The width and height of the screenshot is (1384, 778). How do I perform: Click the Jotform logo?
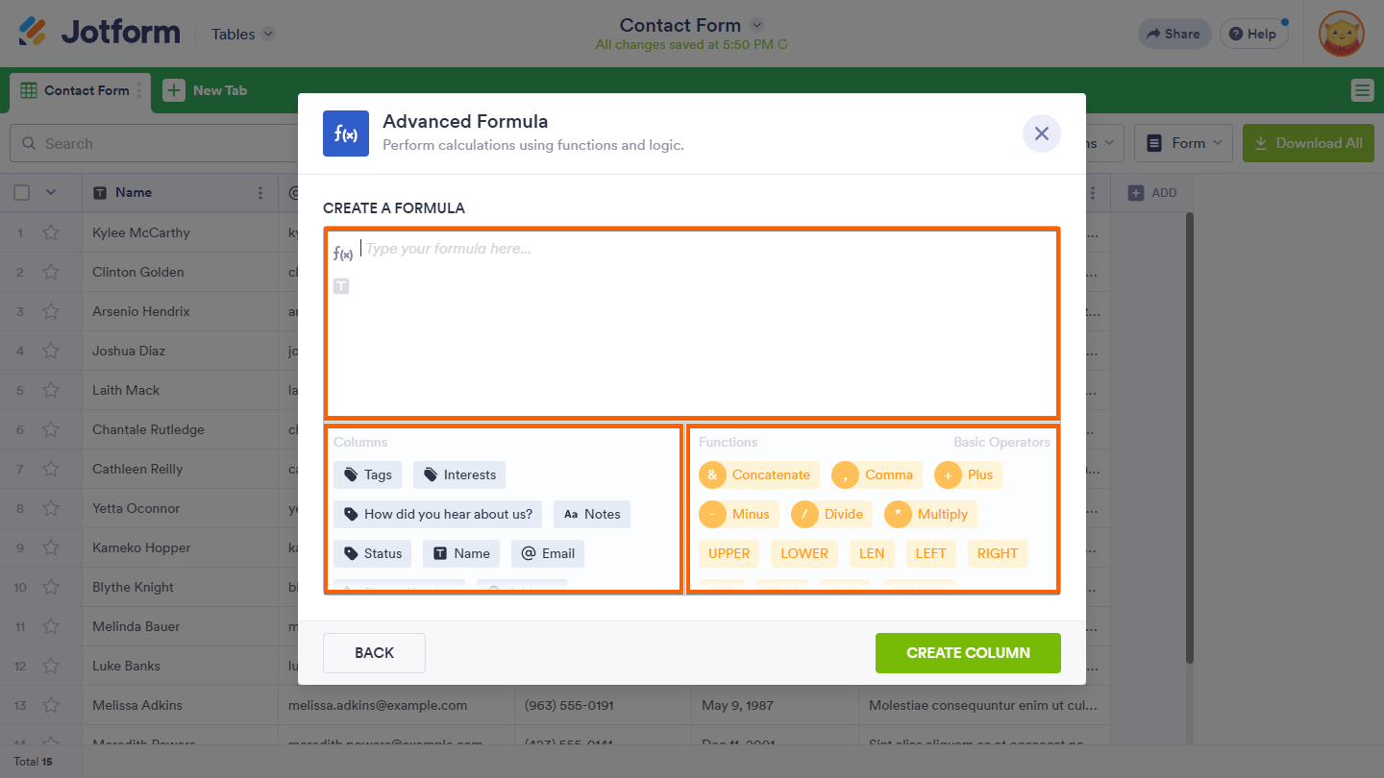[100, 33]
